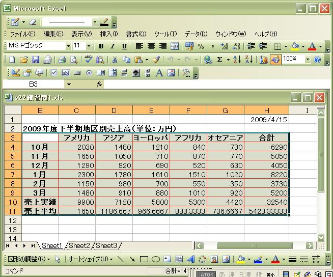Insert label control A
This screenshot has height=277, width=333.
click(159, 73)
